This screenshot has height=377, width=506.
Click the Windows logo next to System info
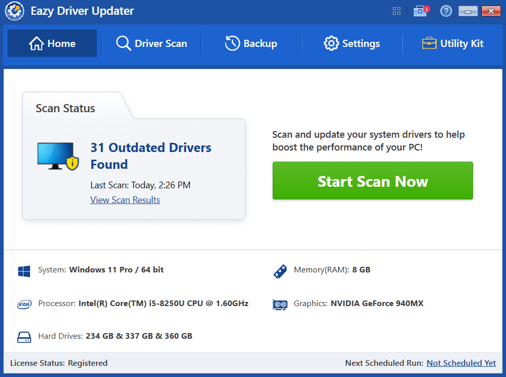click(24, 271)
